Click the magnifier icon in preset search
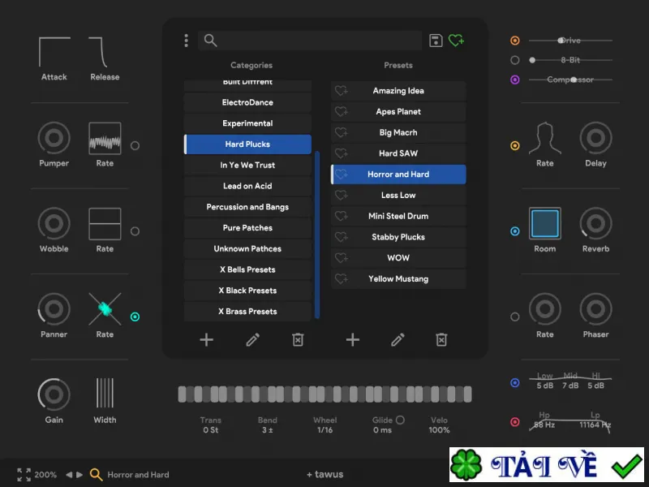 click(x=210, y=40)
